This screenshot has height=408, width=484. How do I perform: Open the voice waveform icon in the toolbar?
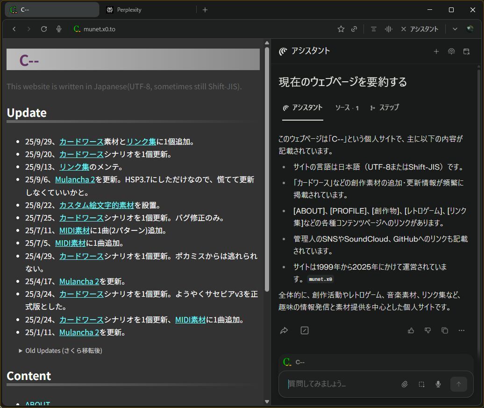[388, 29]
